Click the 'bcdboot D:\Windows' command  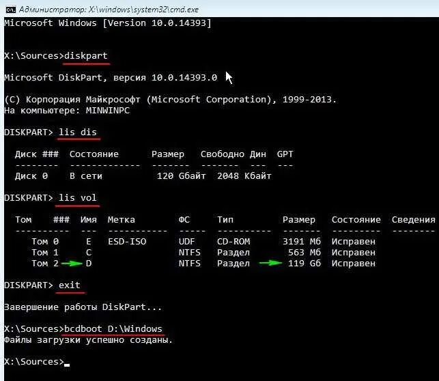point(113,328)
